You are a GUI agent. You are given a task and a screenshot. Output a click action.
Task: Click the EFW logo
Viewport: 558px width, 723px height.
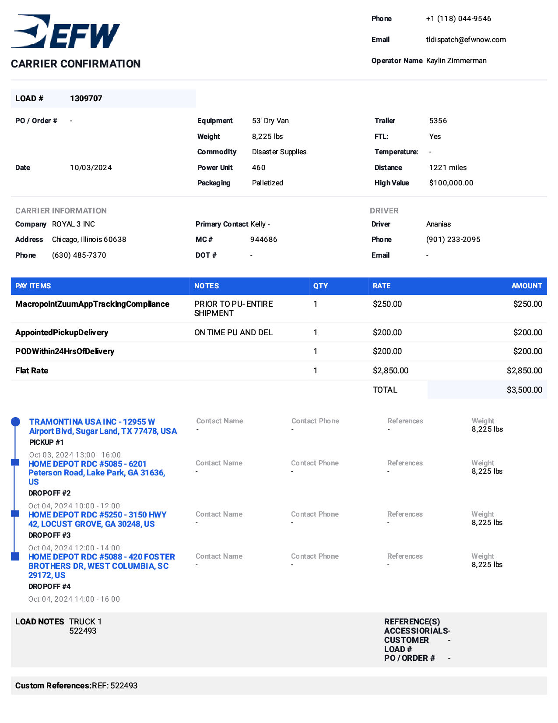point(65,31)
